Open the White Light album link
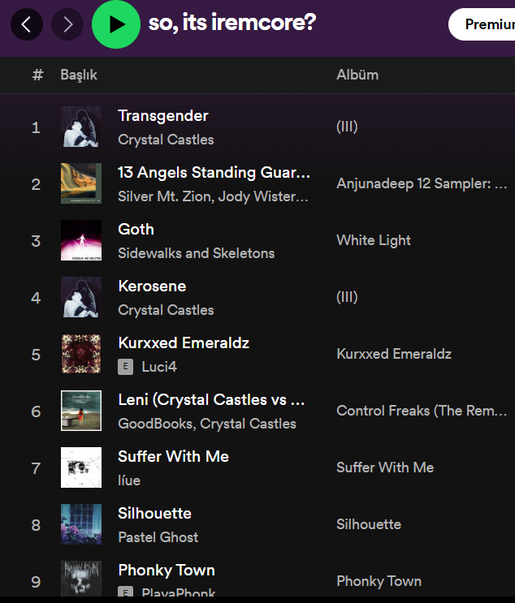This screenshot has height=603, width=515. pyautogui.click(x=374, y=240)
